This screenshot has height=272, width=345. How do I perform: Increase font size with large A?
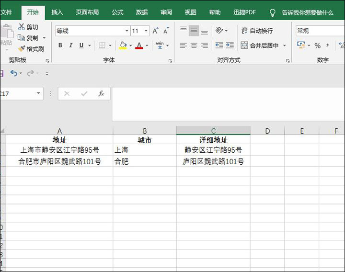(155, 31)
